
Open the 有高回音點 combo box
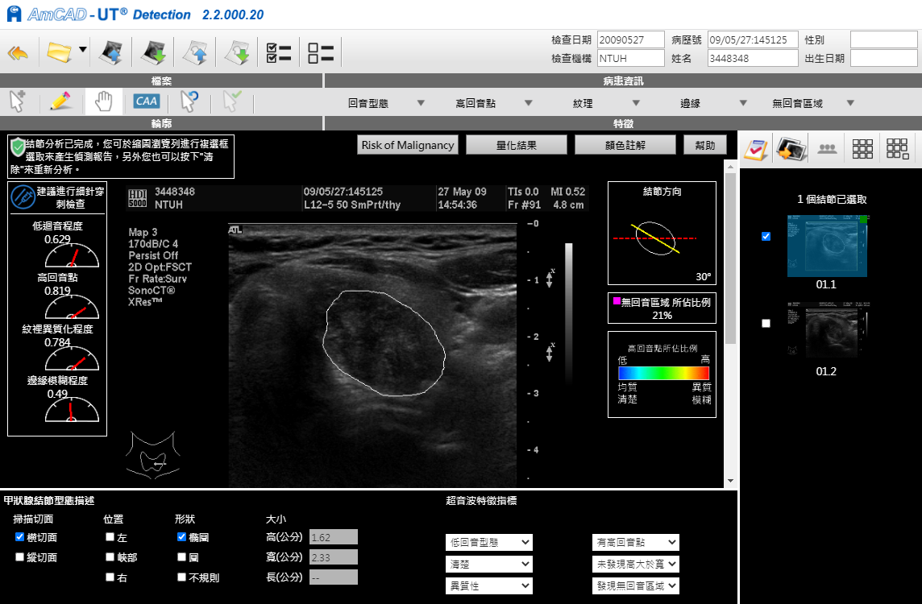[635, 543]
